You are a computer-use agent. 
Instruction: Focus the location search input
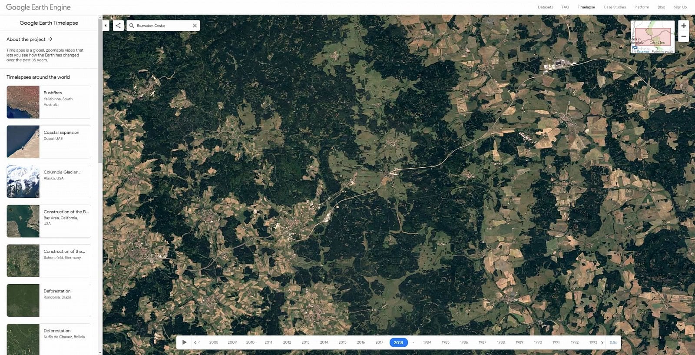[163, 26]
